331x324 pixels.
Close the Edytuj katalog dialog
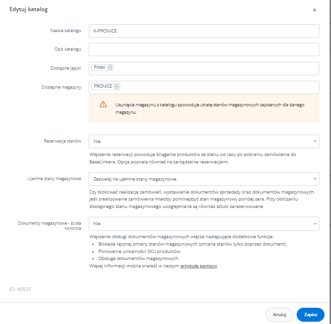(x=314, y=10)
